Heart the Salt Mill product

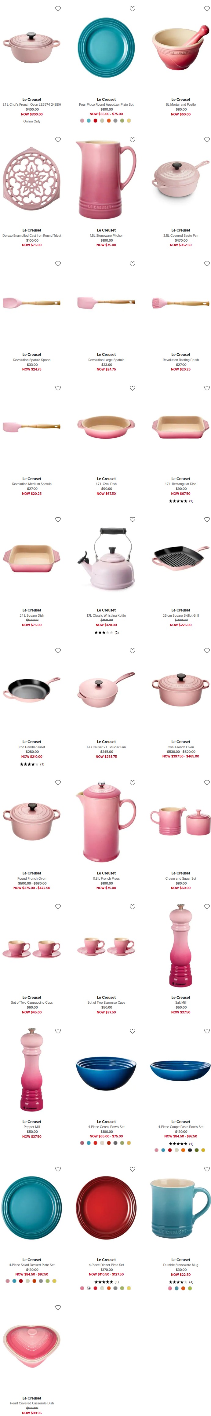tap(207, 907)
